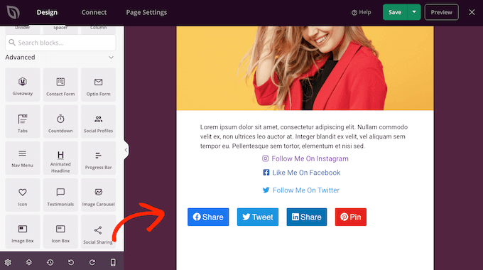Open the Page Settings tab
Viewport: 483px width, 270px height.
tap(146, 12)
